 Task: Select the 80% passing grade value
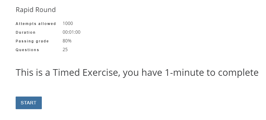(67, 41)
